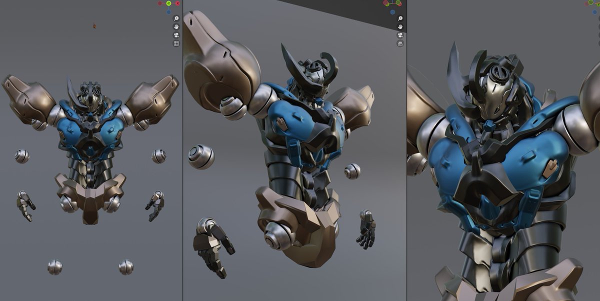Select bottom-left sphere in left viewport
600x301 pixels.
click(55, 267)
